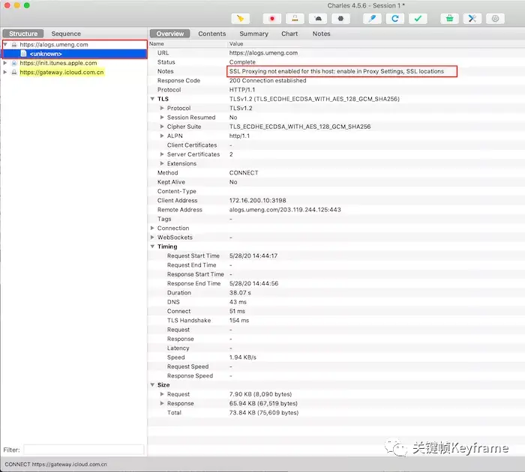Viewport: 525px width, 472px height.
Task: Expand the gateway.icloud.com.cn host node
Action: tap(5, 72)
